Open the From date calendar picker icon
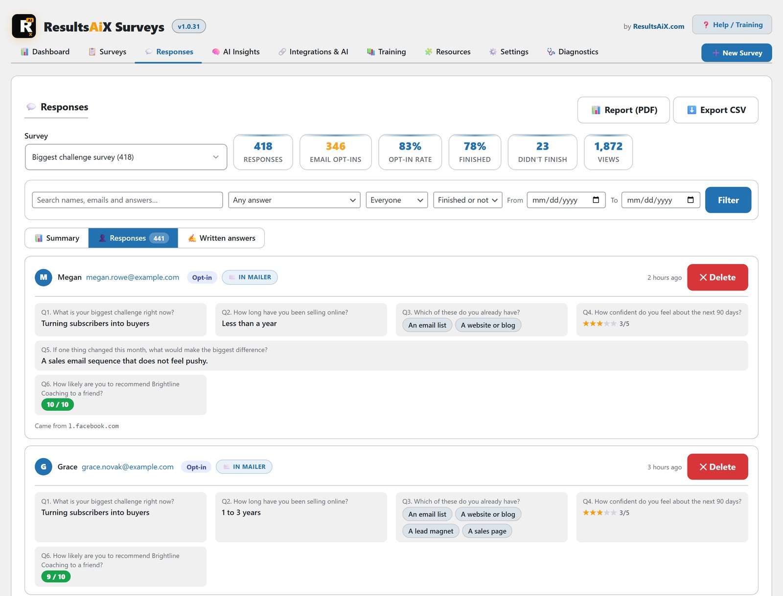The width and height of the screenshot is (783, 596). [x=596, y=200]
